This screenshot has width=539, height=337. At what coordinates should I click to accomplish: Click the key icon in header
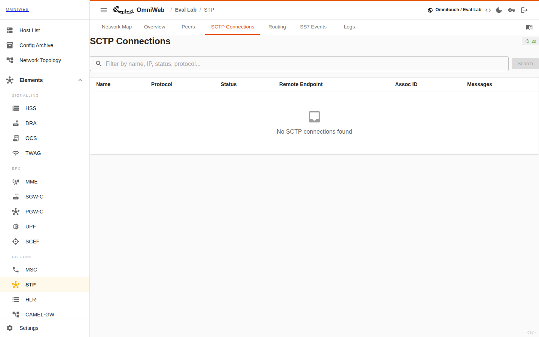click(512, 10)
